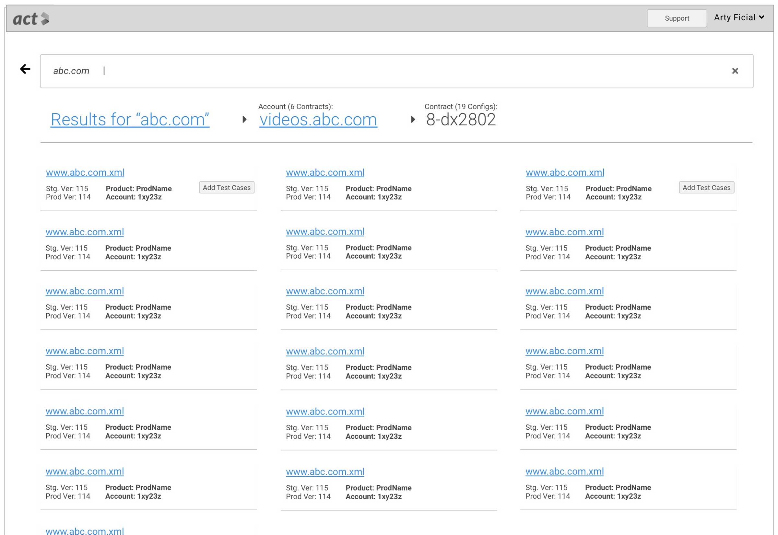The width and height of the screenshot is (778, 535).
Task: Clear the search with the X icon
Action: 735,71
